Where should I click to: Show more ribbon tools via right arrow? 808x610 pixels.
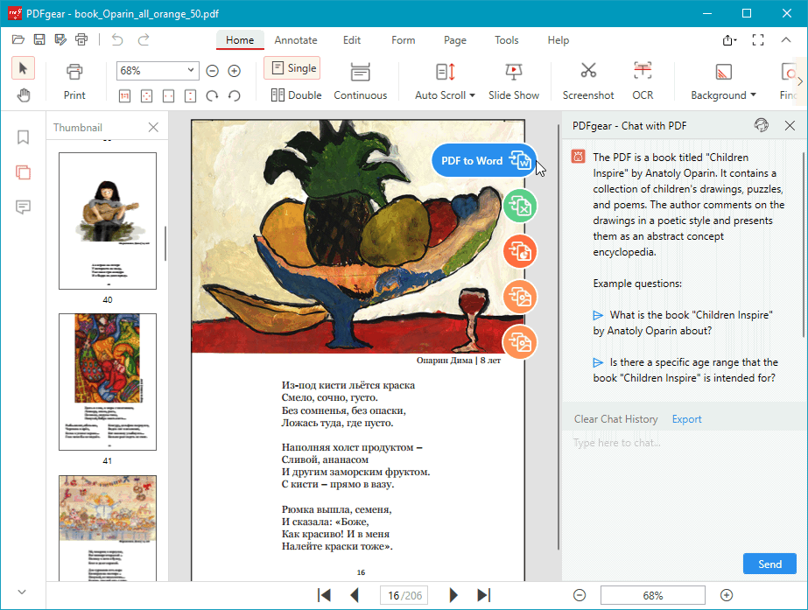[800, 81]
